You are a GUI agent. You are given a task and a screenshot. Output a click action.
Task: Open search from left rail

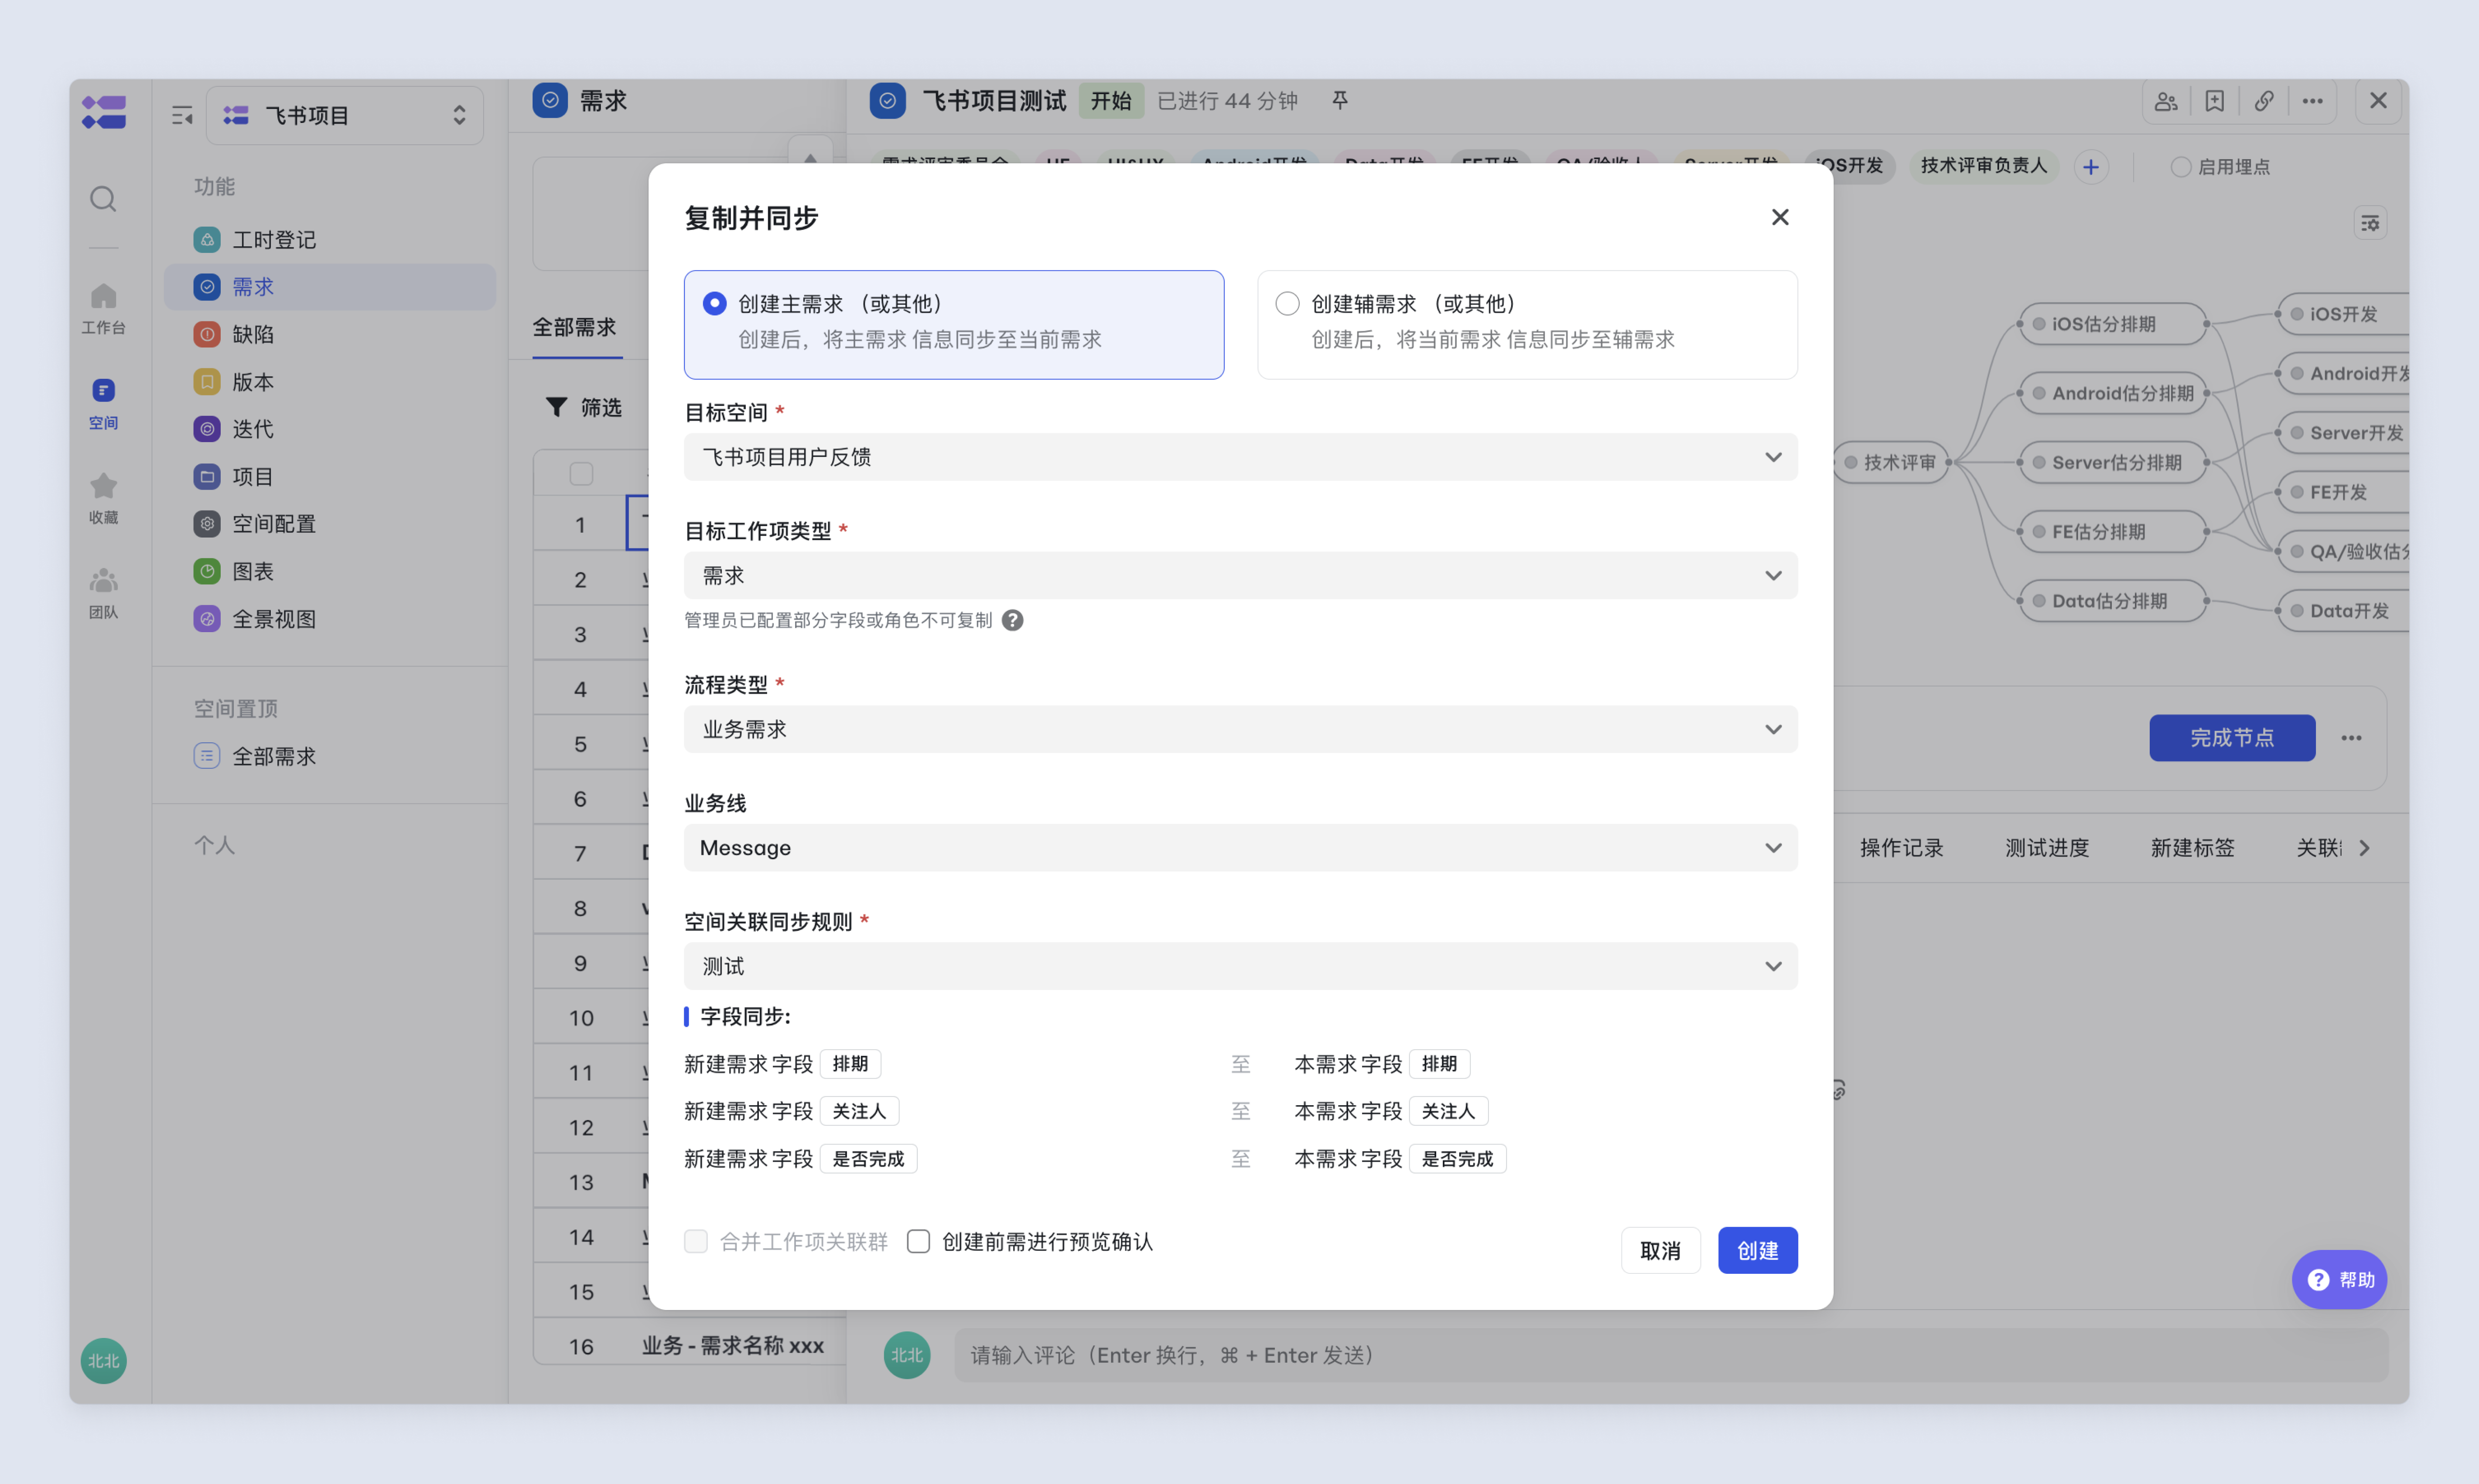(103, 199)
